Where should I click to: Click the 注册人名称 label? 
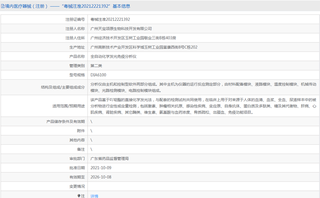click(75, 29)
